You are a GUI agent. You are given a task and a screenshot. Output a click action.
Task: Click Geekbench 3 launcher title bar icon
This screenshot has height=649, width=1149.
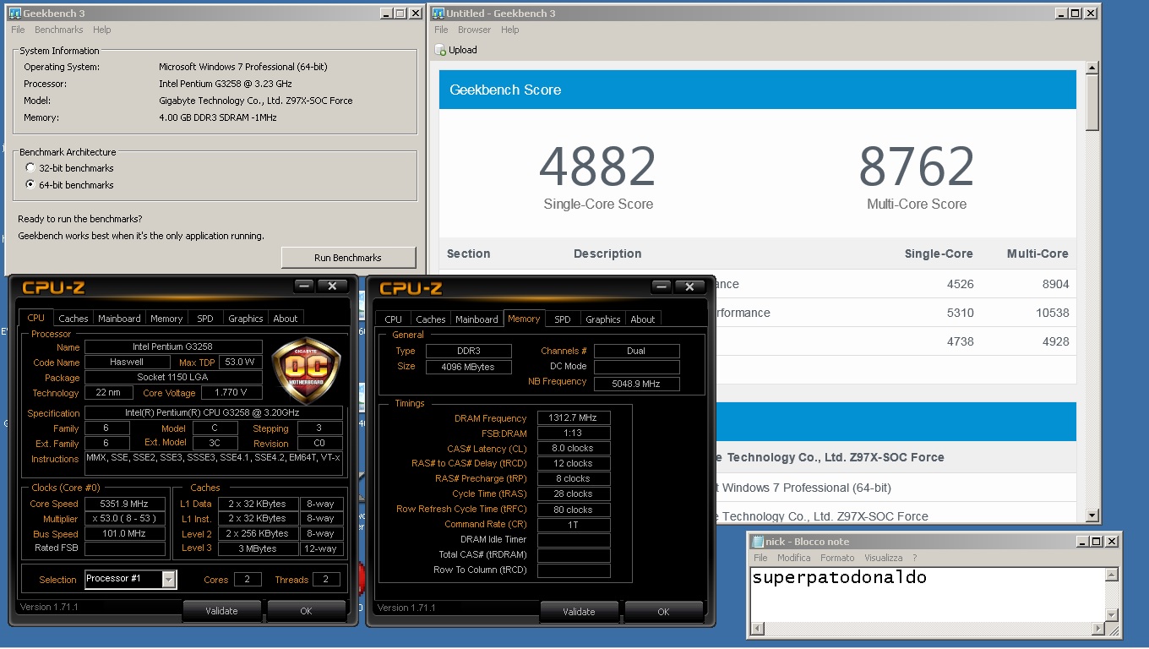14,14
